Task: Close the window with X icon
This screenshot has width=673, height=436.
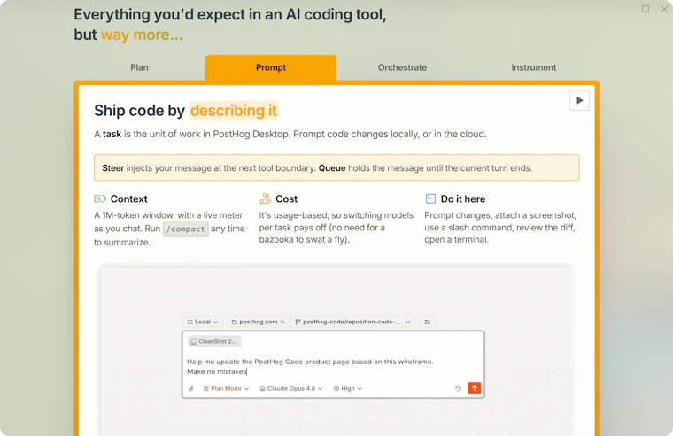Action: coord(664,9)
